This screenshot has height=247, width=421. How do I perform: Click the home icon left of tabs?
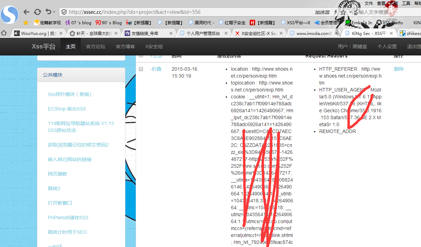4,33
